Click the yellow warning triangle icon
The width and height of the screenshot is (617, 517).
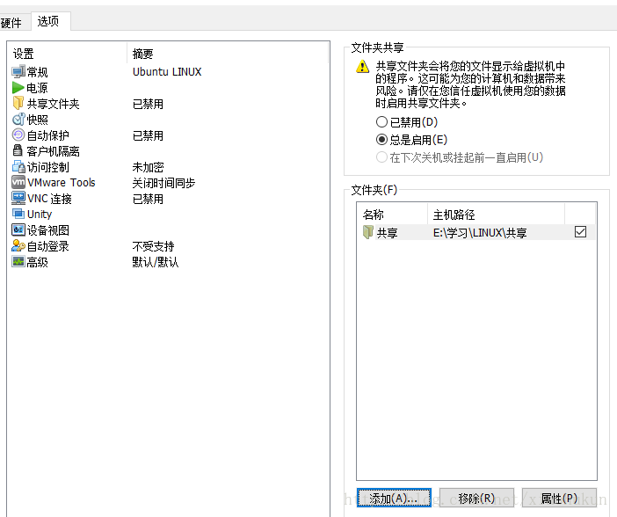(362, 67)
